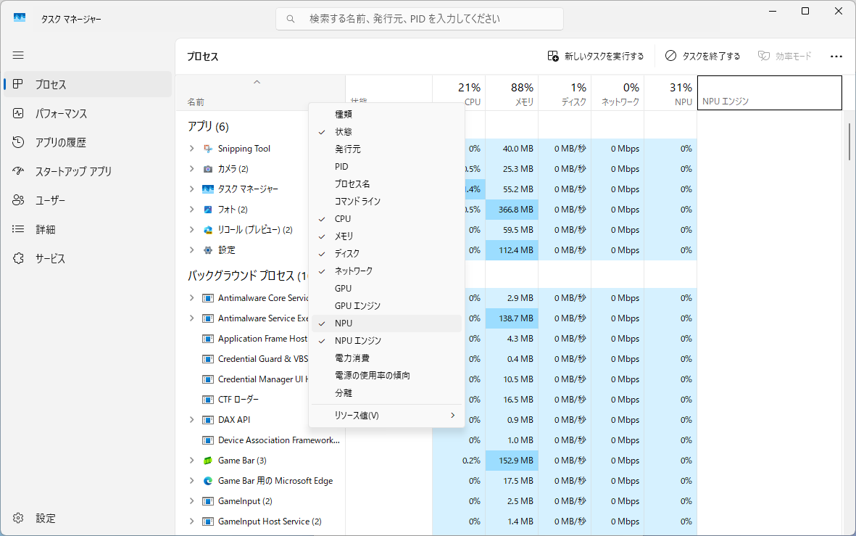
Task: Select 分離 in the column menu
Action: pyautogui.click(x=386, y=393)
